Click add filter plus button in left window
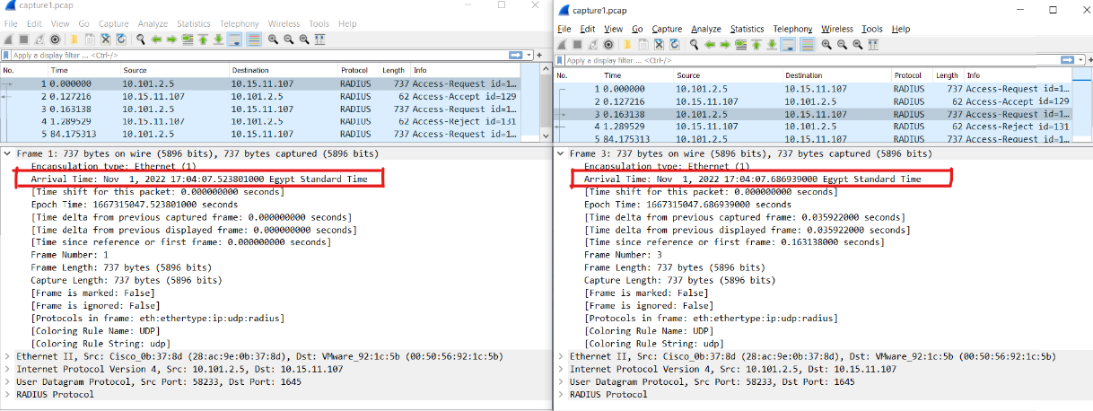Viewport: 1093px width, 411px height. click(540, 55)
